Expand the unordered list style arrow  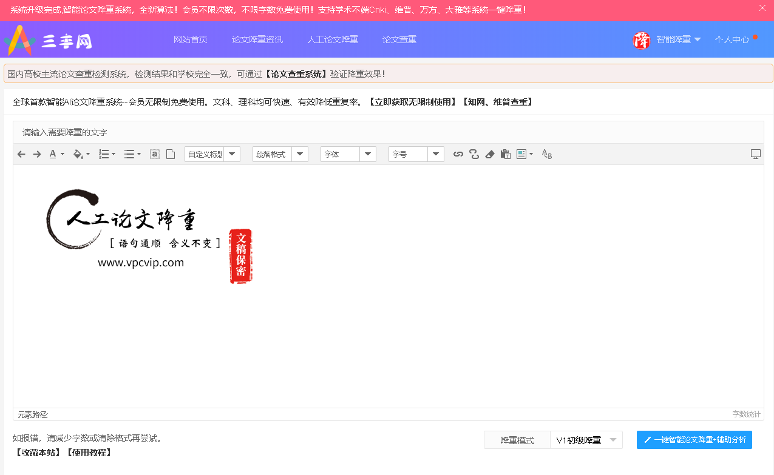click(139, 154)
